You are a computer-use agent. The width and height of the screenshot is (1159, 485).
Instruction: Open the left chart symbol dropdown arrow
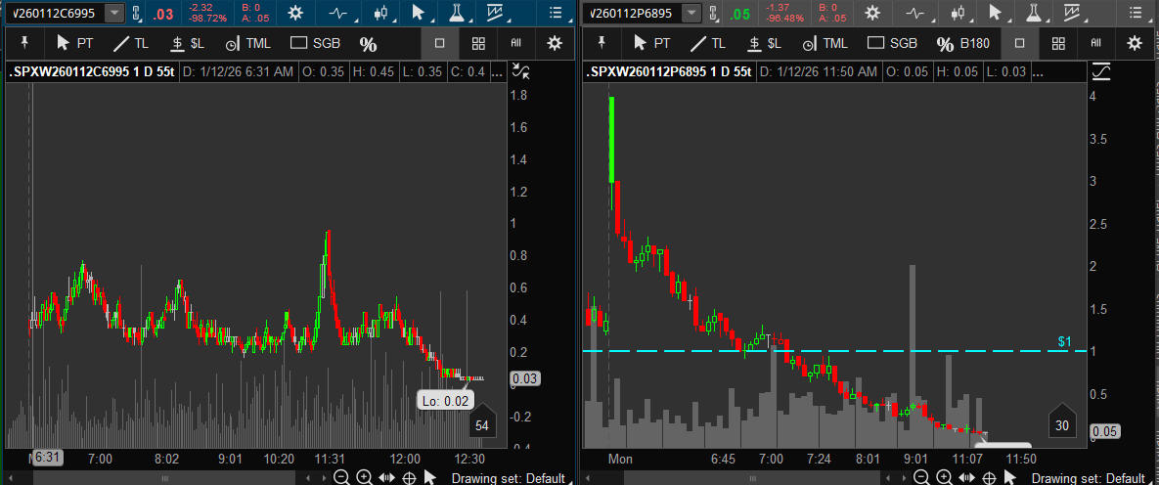(x=114, y=13)
